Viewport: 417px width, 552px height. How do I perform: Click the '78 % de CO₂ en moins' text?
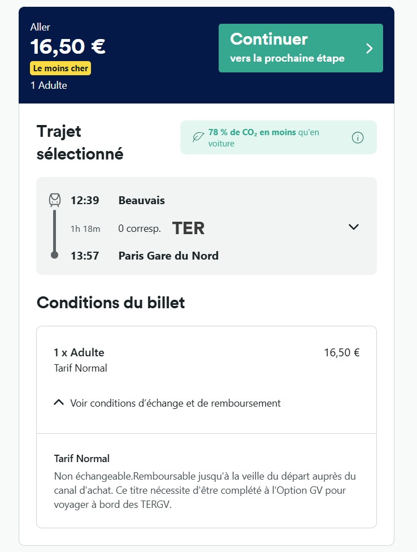(251, 132)
